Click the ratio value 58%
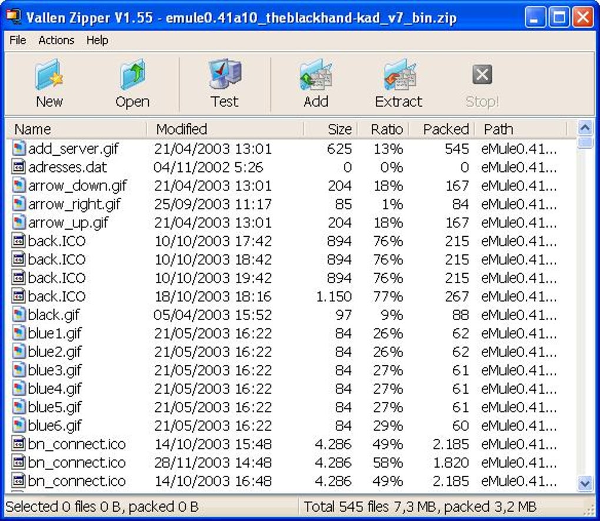 pos(388,463)
